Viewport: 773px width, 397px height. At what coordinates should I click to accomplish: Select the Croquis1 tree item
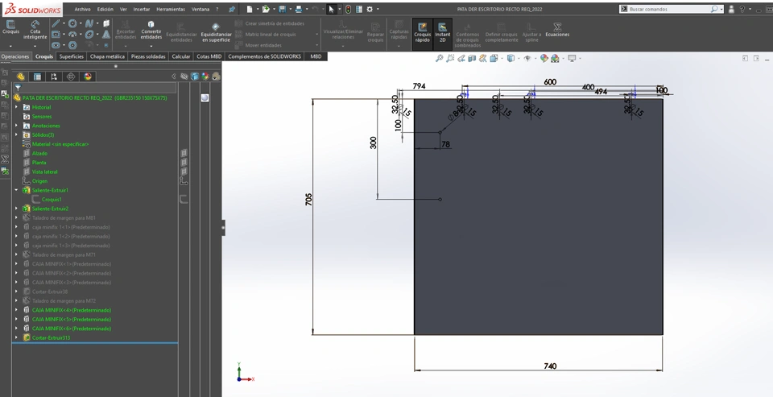tap(52, 200)
